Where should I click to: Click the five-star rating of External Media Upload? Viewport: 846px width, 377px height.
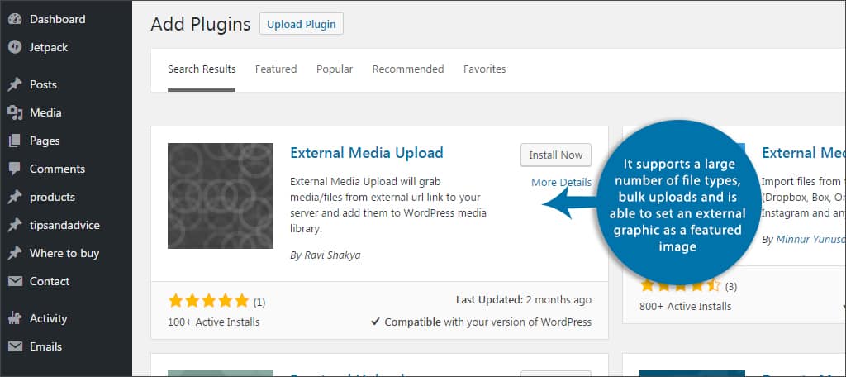click(208, 301)
